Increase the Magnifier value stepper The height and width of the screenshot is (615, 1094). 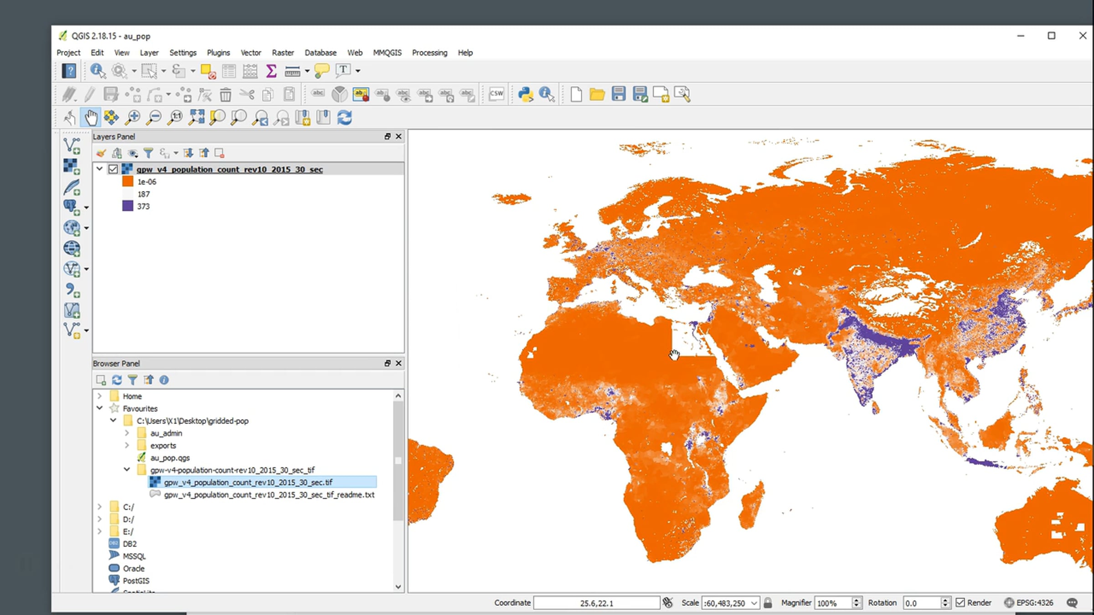[857, 600]
